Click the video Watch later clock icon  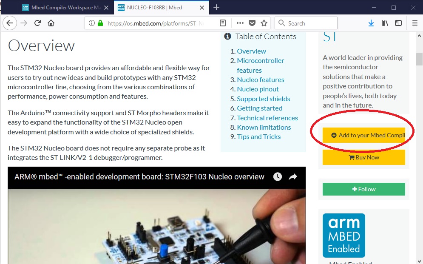tap(278, 176)
